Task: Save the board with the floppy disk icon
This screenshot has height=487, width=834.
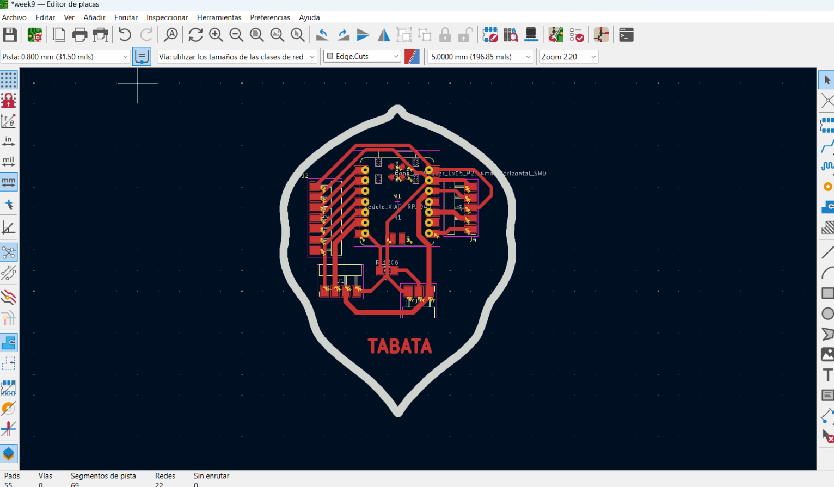Action: 10,35
